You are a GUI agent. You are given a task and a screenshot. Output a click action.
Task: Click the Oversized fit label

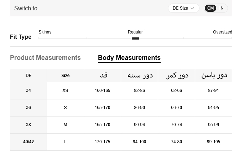222,32
